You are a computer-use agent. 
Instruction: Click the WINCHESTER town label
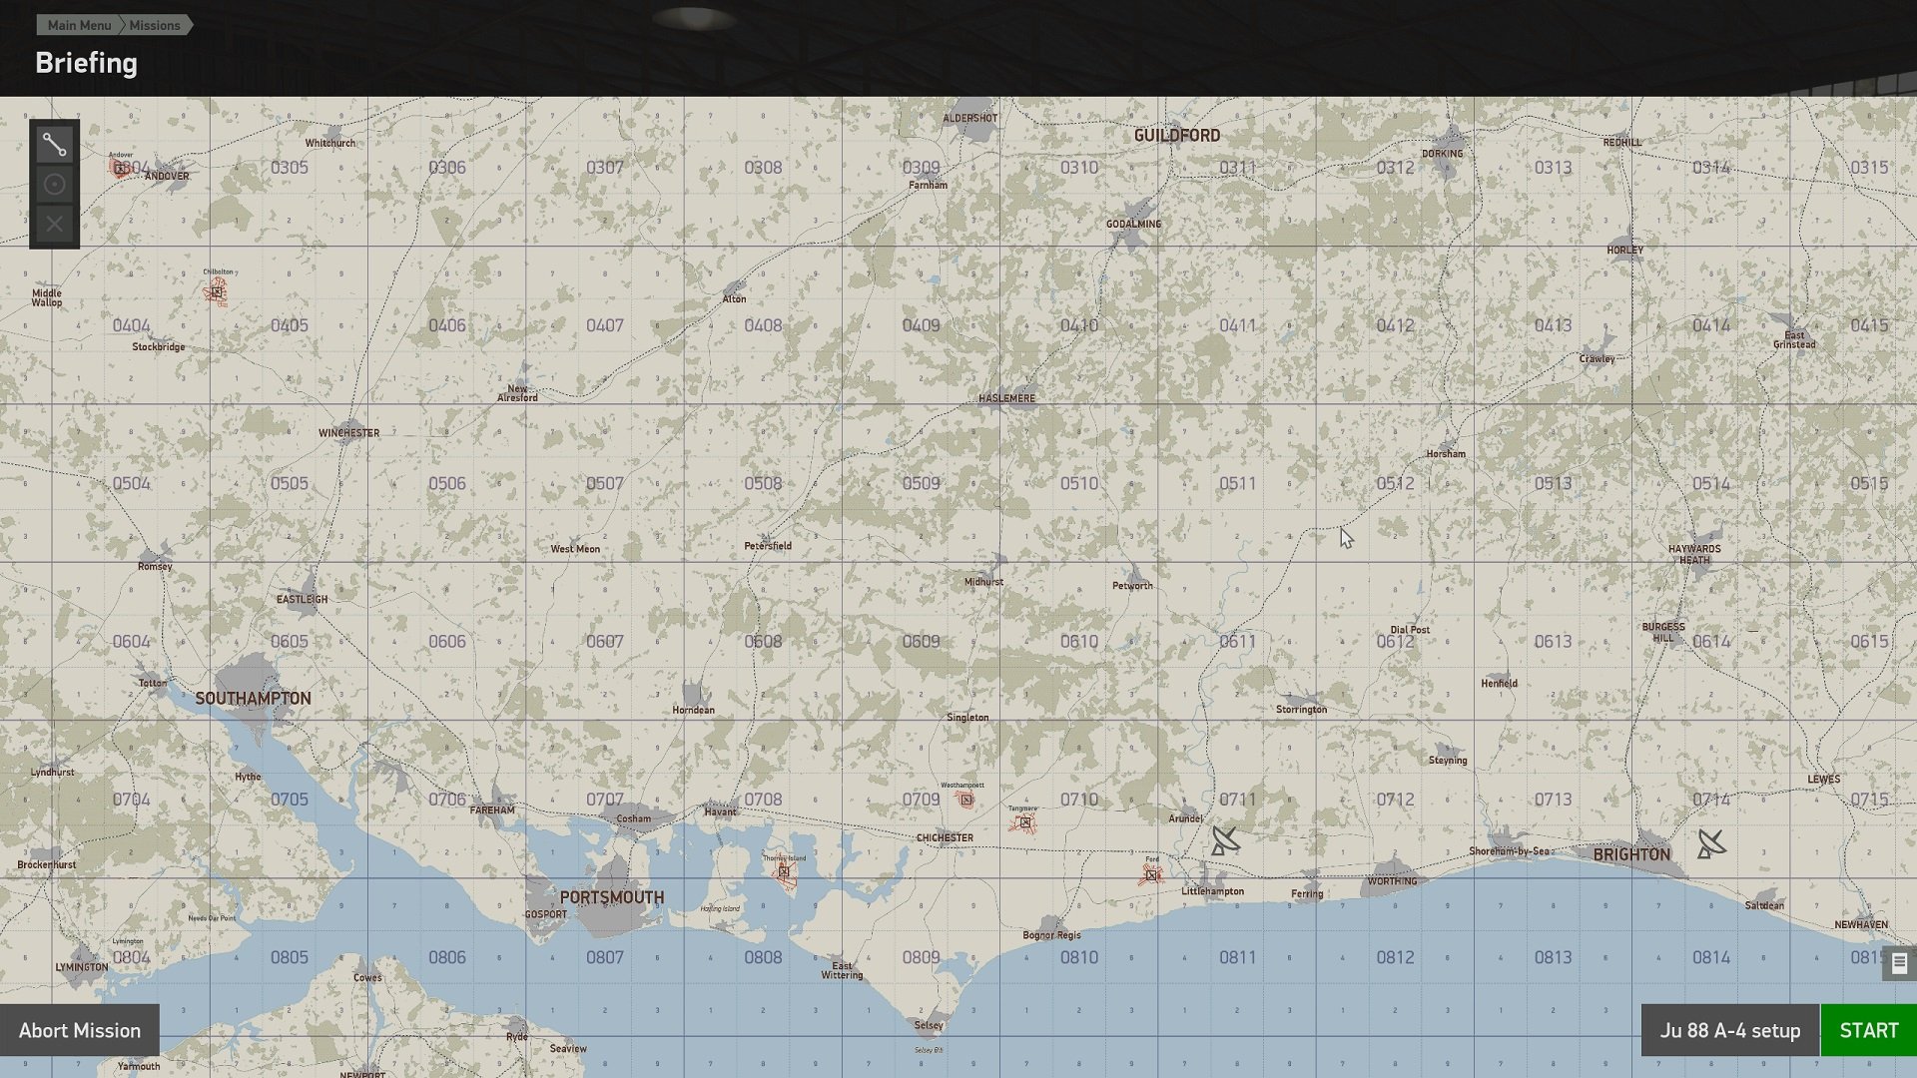(348, 433)
